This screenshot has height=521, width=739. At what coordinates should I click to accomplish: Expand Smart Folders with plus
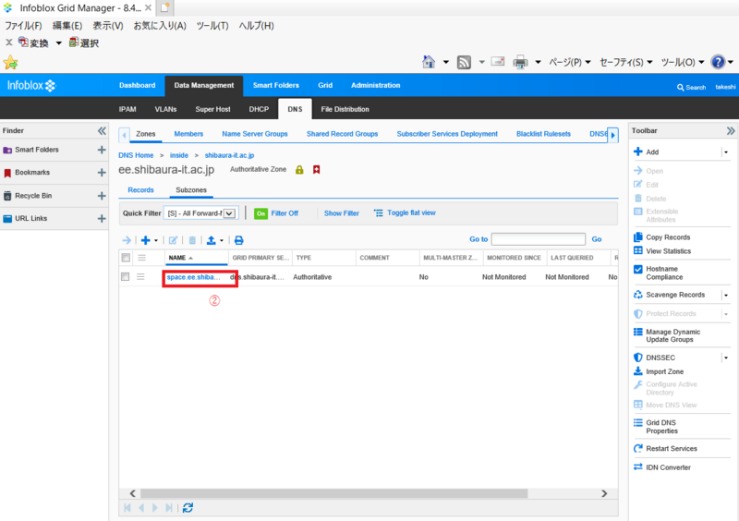102,150
